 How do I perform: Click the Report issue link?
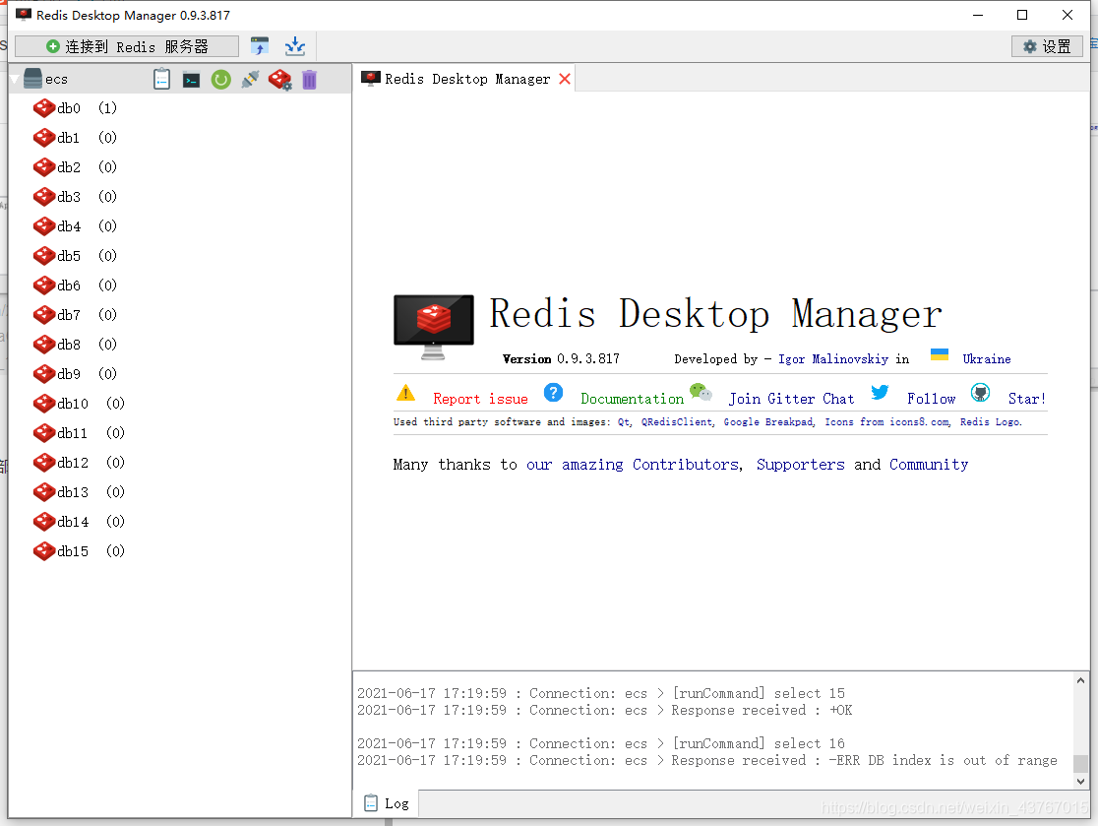click(x=480, y=399)
